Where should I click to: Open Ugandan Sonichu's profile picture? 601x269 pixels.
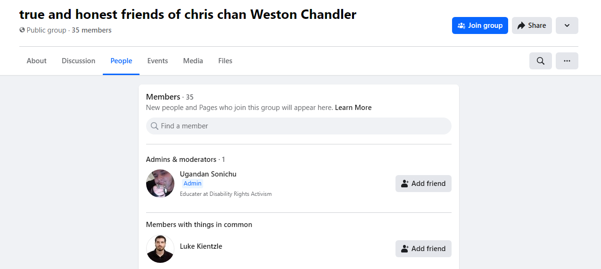pos(160,184)
